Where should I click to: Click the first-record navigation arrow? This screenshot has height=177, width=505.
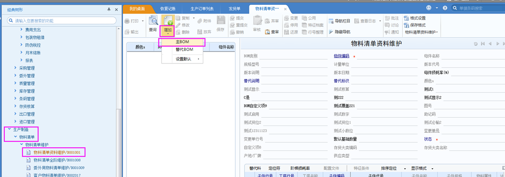483,44
